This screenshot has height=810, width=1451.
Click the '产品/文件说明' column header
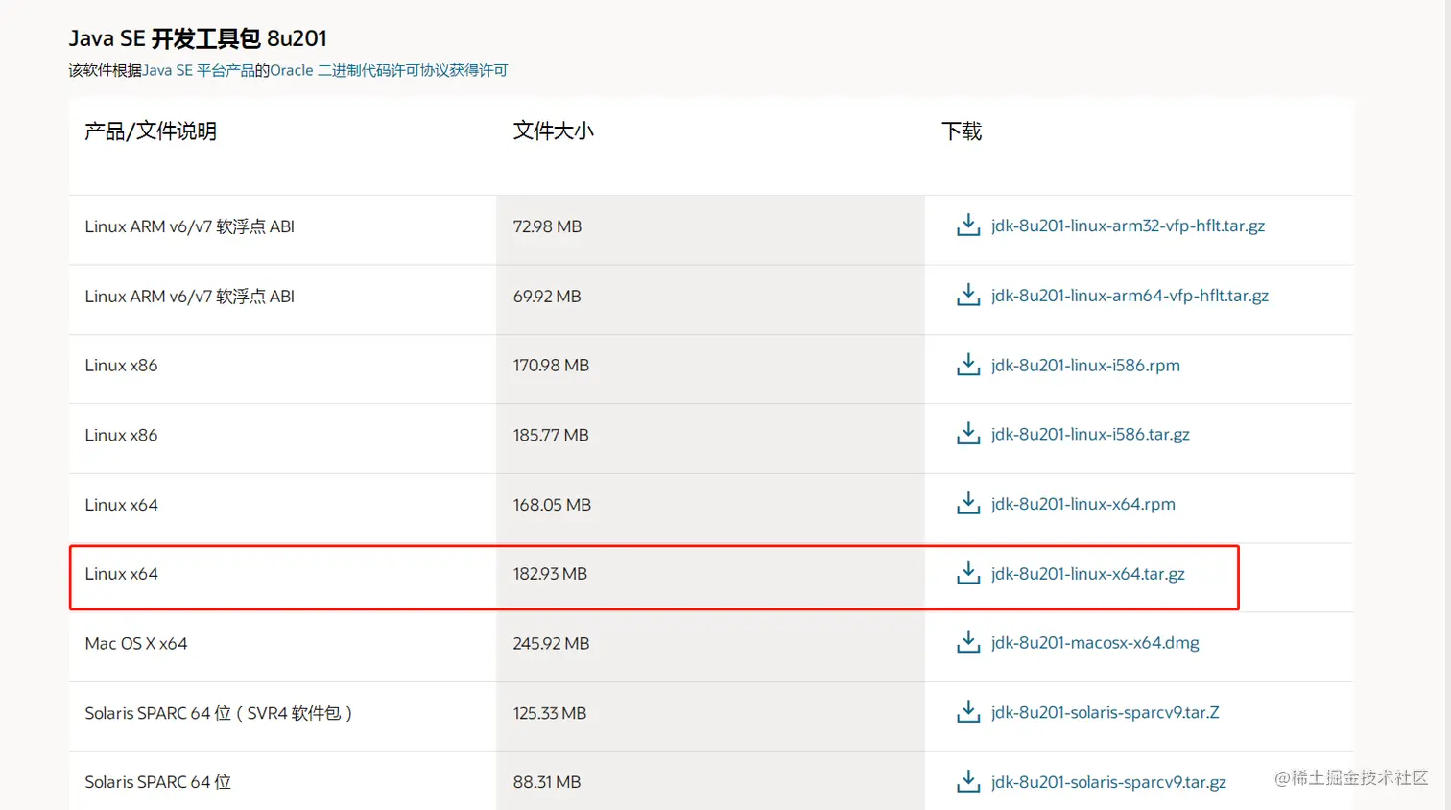tap(151, 131)
